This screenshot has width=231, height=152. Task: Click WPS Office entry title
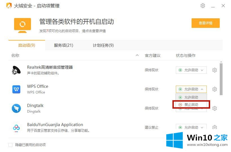[x=37, y=86]
